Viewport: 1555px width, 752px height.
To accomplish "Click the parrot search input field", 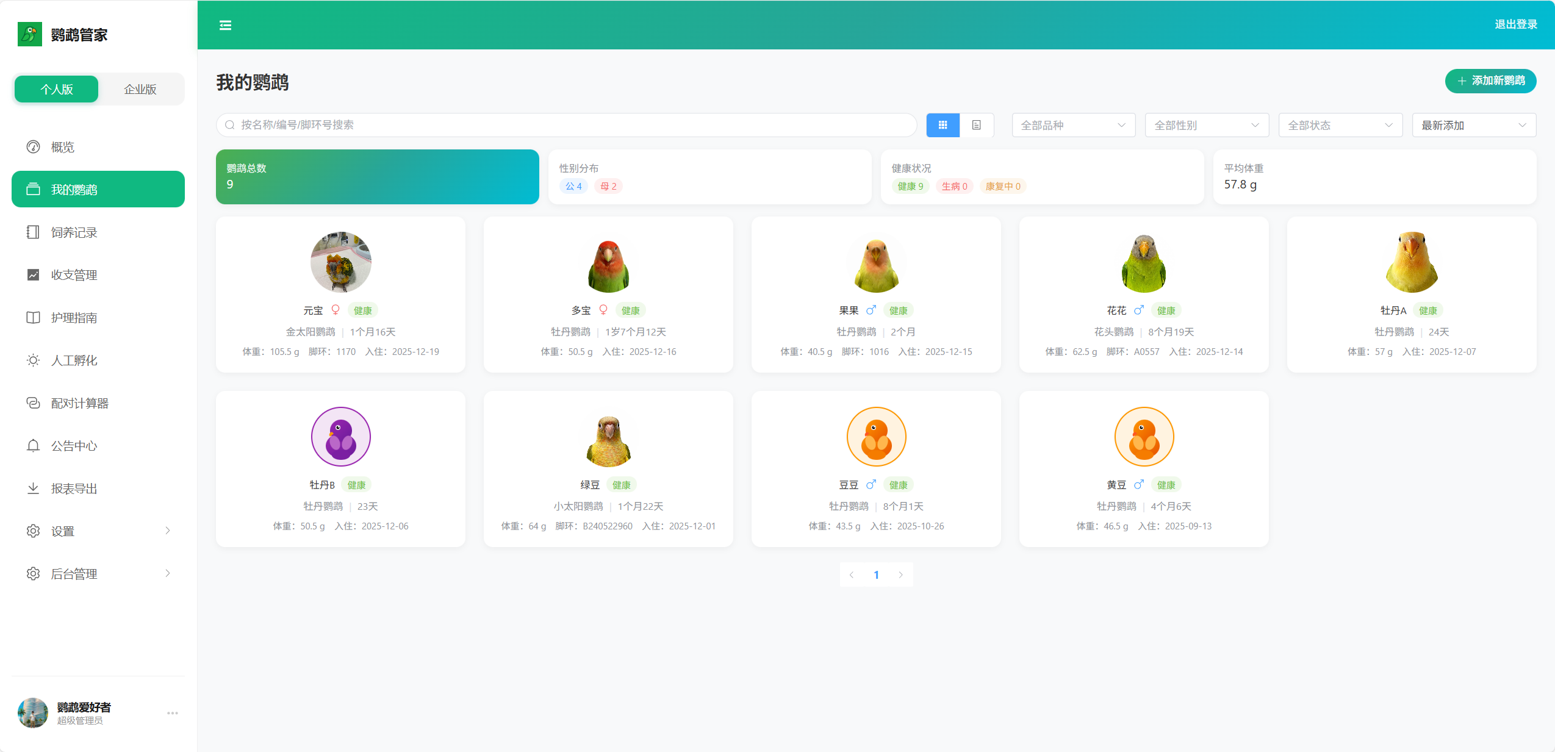I will [x=567, y=125].
